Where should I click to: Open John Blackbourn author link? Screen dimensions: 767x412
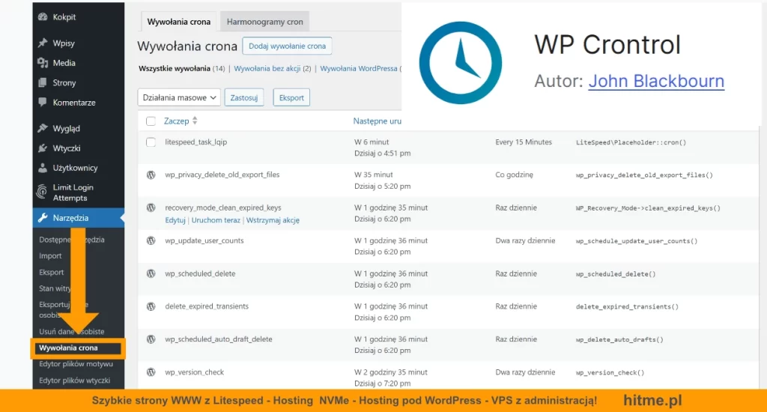pyautogui.click(x=656, y=81)
